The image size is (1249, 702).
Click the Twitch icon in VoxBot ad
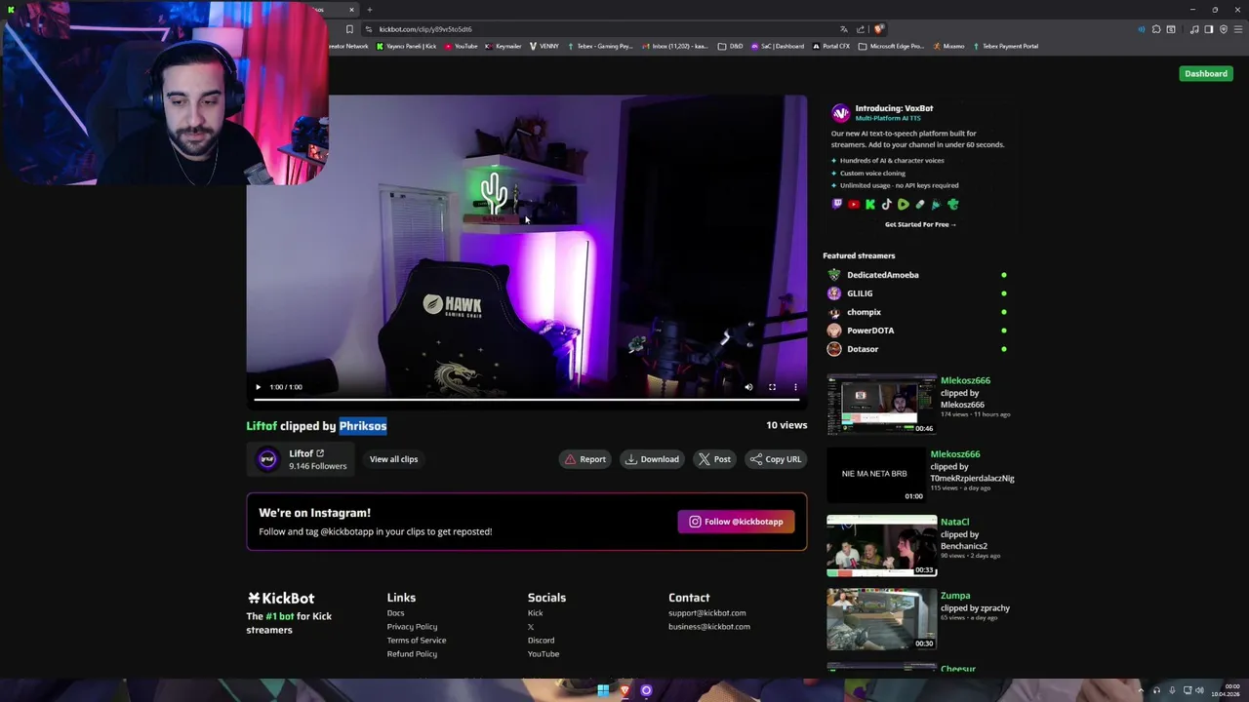(837, 205)
